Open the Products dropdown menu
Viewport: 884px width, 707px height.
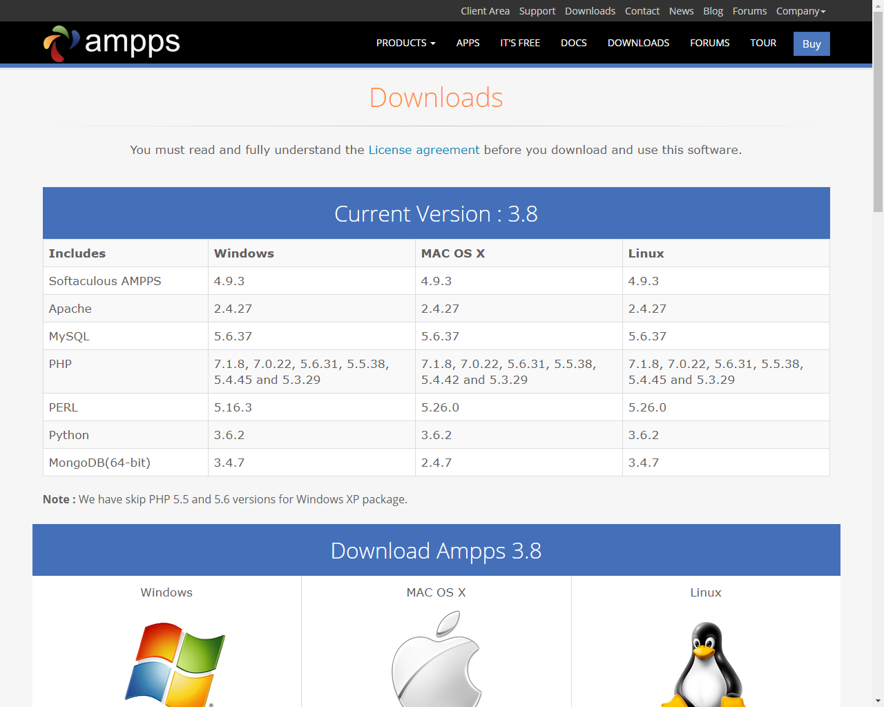pos(405,43)
